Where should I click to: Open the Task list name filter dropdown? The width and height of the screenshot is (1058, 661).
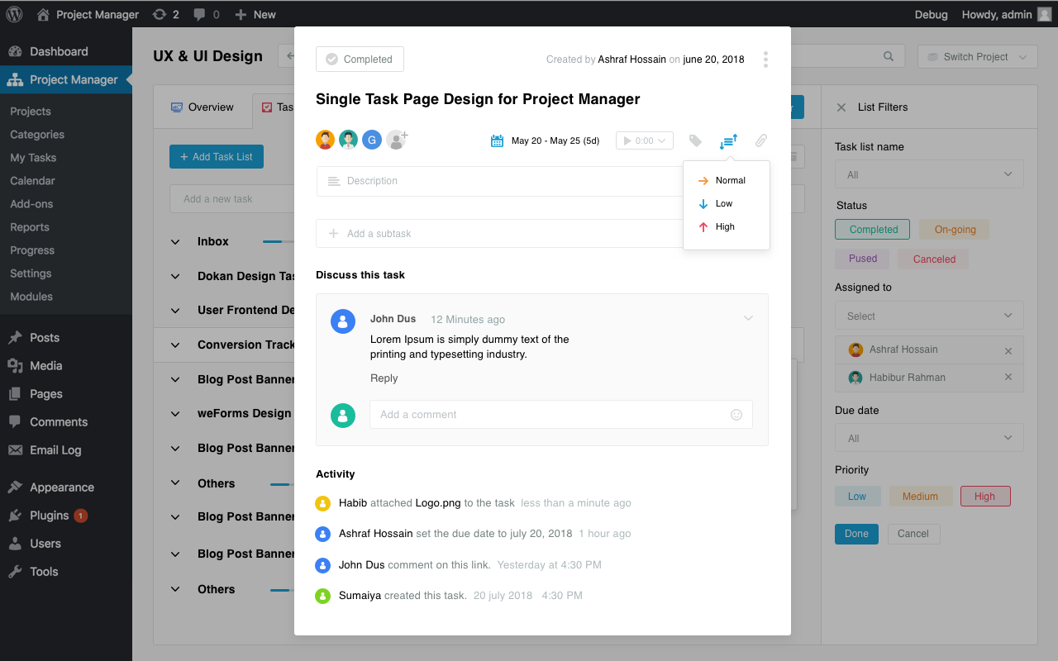coord(928,174)
